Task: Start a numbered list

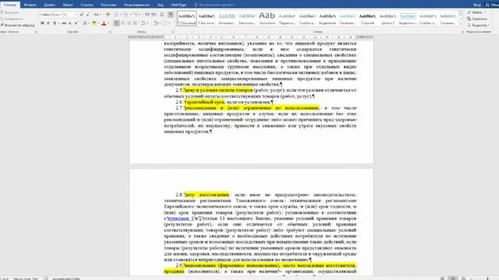Action: [126, 15]
